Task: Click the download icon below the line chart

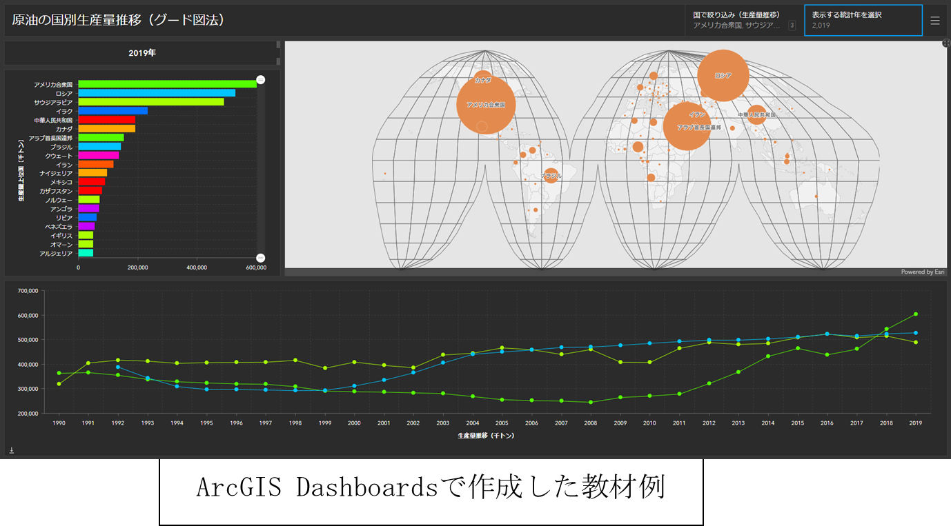Action: click(12, 450)
